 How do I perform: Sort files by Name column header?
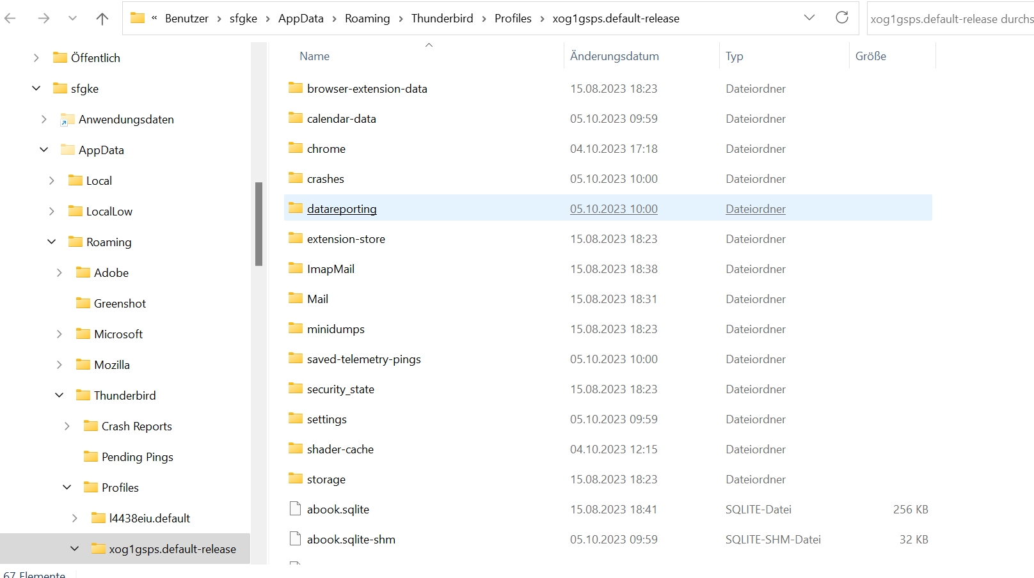315,56
